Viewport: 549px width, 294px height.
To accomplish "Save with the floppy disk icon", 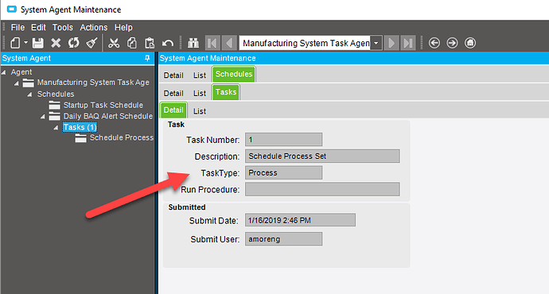I will point(38,43).
